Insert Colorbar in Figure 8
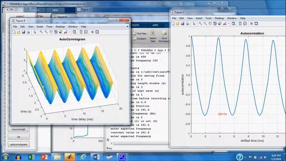The image size is (286, 161). 81,32
